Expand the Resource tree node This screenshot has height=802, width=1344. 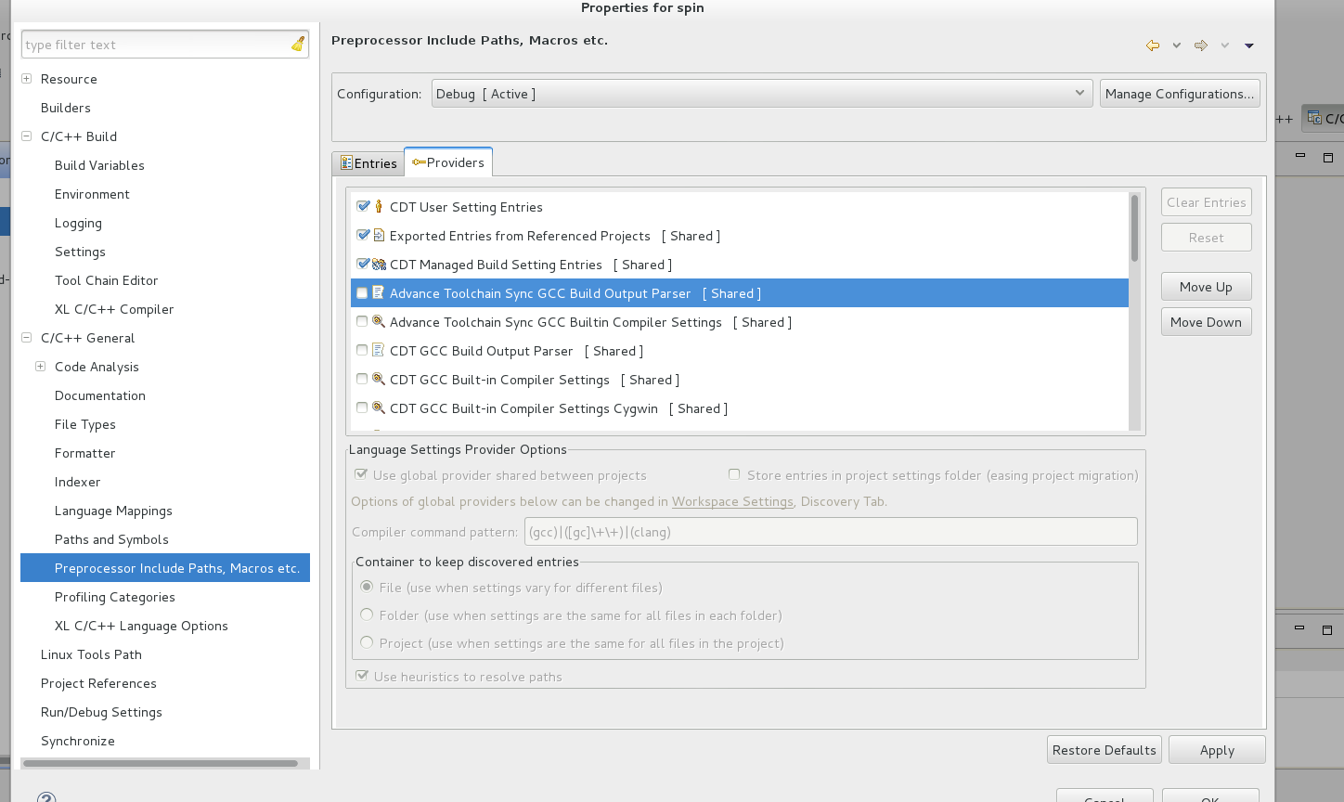27,79
